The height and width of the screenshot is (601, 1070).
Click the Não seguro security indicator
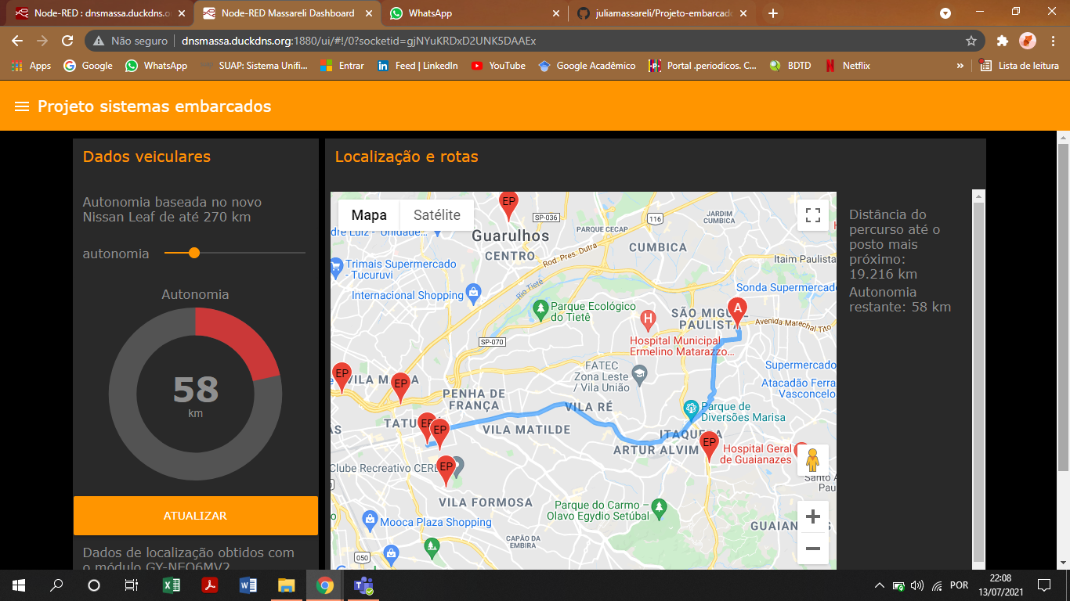coord(131,41)
